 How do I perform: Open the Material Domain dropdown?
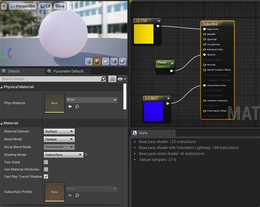tap(59, 131)
